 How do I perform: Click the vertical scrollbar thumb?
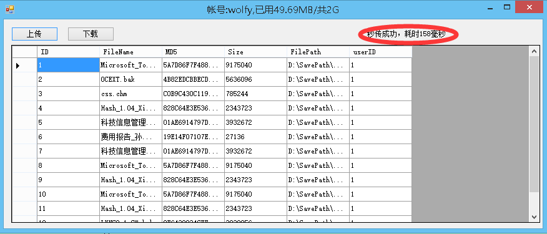click(534, 124)
